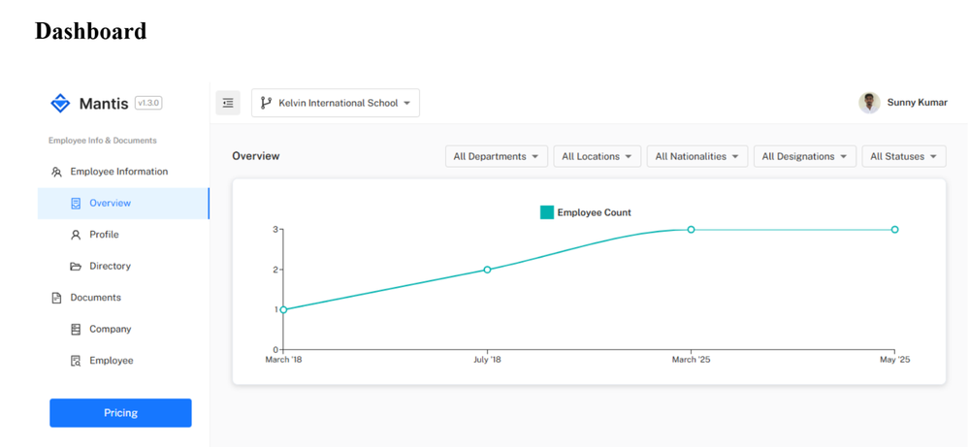Expand the All Departments filter
970x447 pixels.
496,156
